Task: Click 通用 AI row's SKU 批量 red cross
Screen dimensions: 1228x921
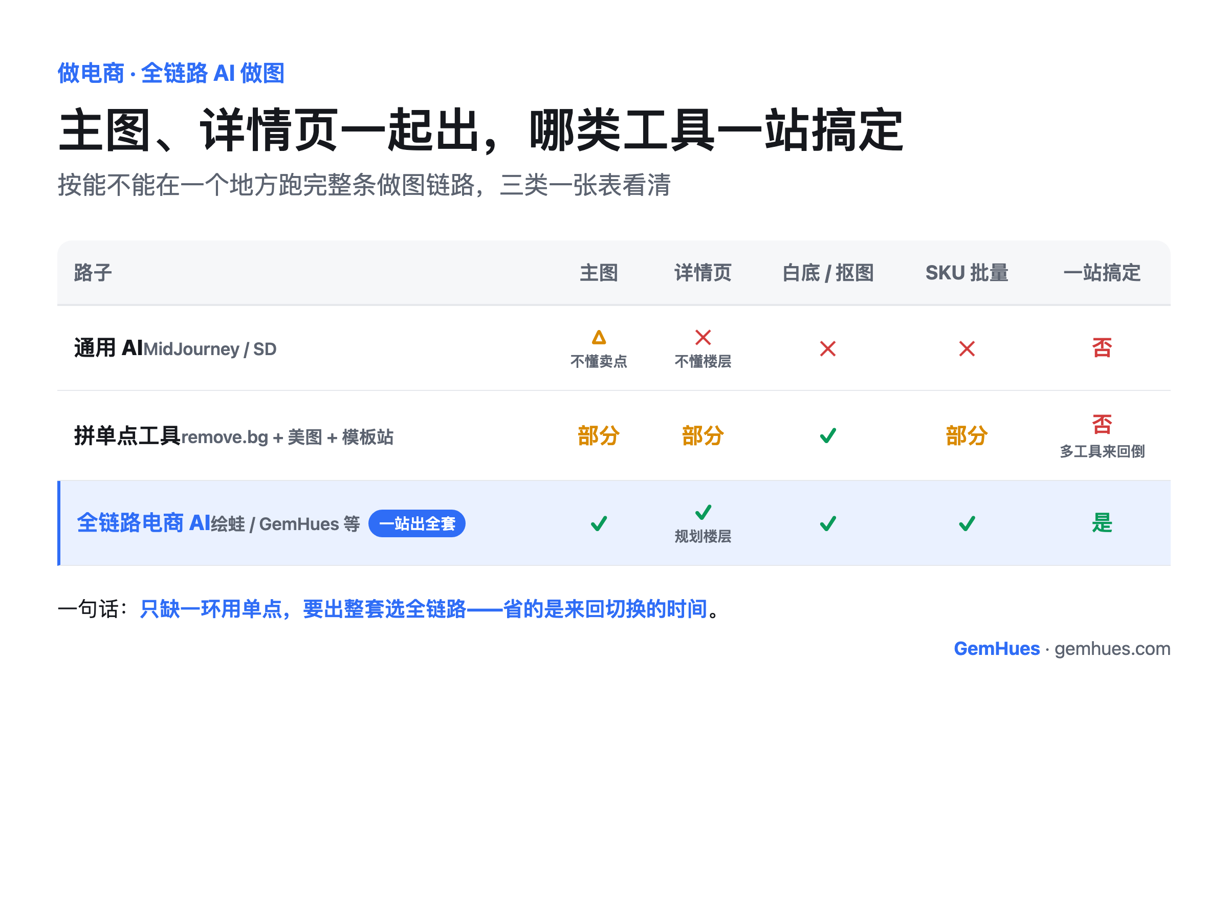Action: (967, 348)
